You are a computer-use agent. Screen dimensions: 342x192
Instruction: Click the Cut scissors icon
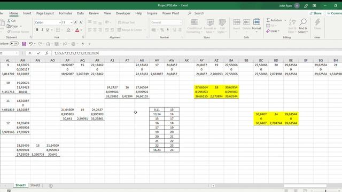click(9, 21)
